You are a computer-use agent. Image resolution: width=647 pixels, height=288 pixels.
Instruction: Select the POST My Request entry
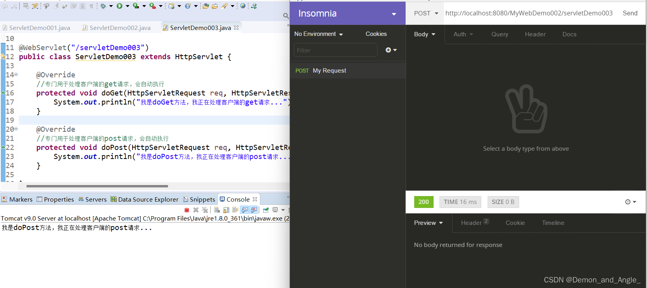348,71
